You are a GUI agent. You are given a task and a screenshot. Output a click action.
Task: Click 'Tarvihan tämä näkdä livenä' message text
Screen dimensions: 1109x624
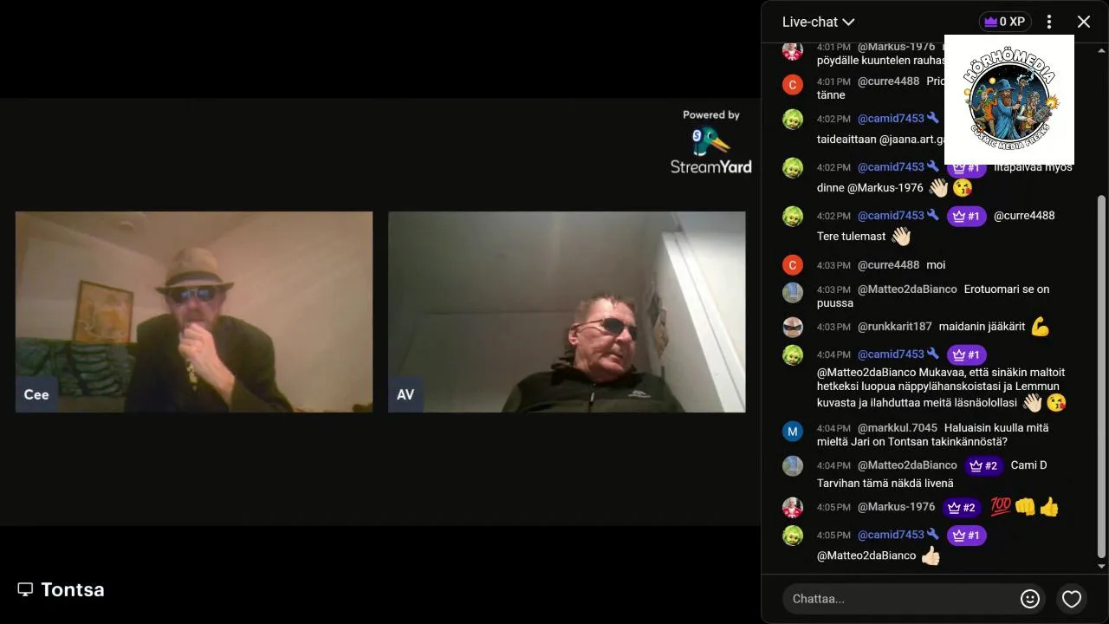(x=885, y=484)
